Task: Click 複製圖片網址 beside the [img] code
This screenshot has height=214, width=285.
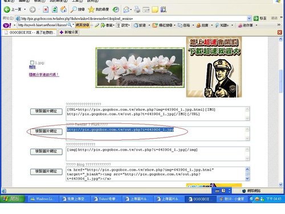Action: click(46, 152)
